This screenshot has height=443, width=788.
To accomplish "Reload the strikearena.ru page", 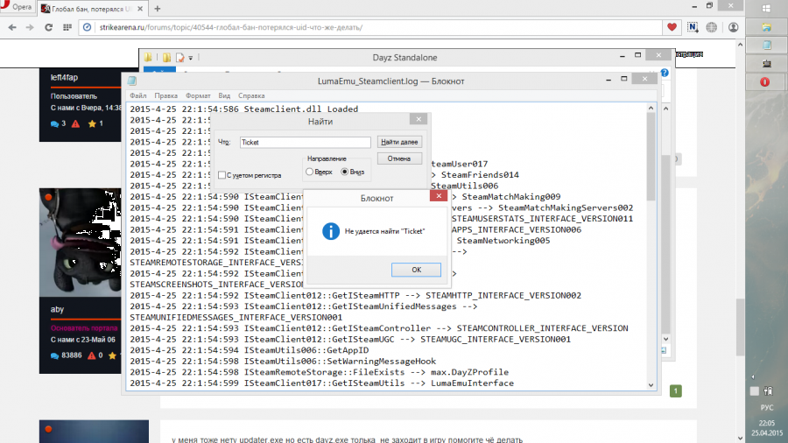I will coord(49,28).
